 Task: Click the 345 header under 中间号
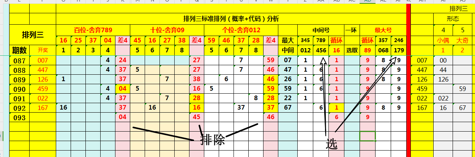tap(305, 40)
